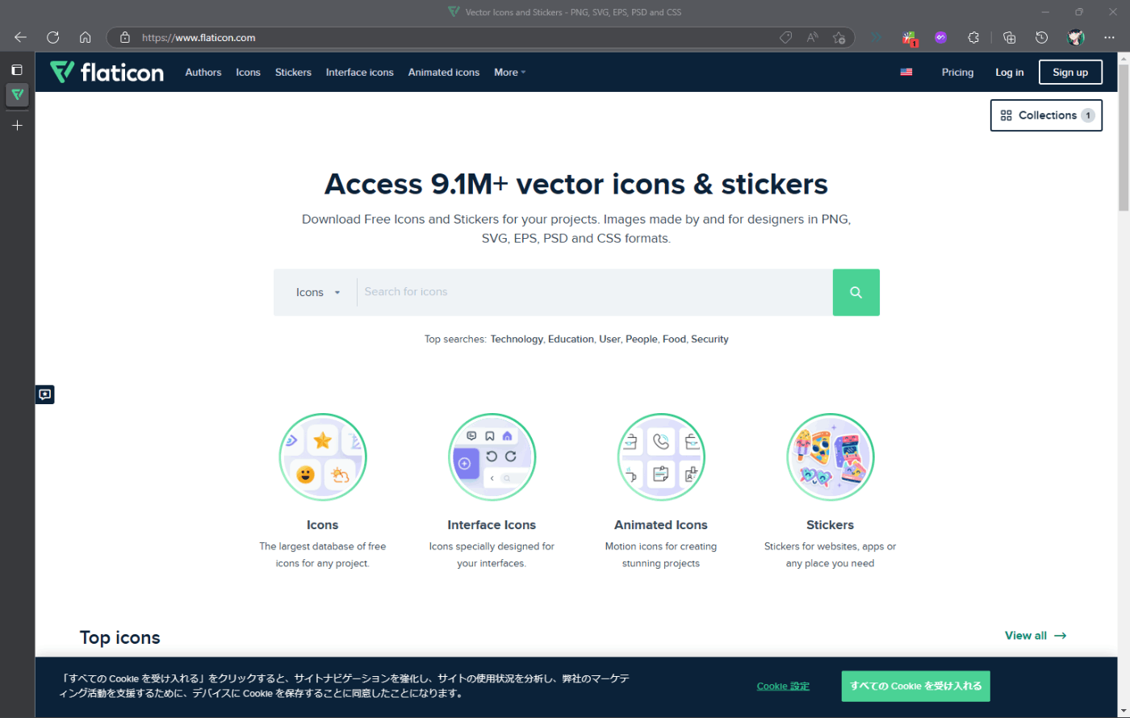Click the Stickers category heading

point(830,524)
